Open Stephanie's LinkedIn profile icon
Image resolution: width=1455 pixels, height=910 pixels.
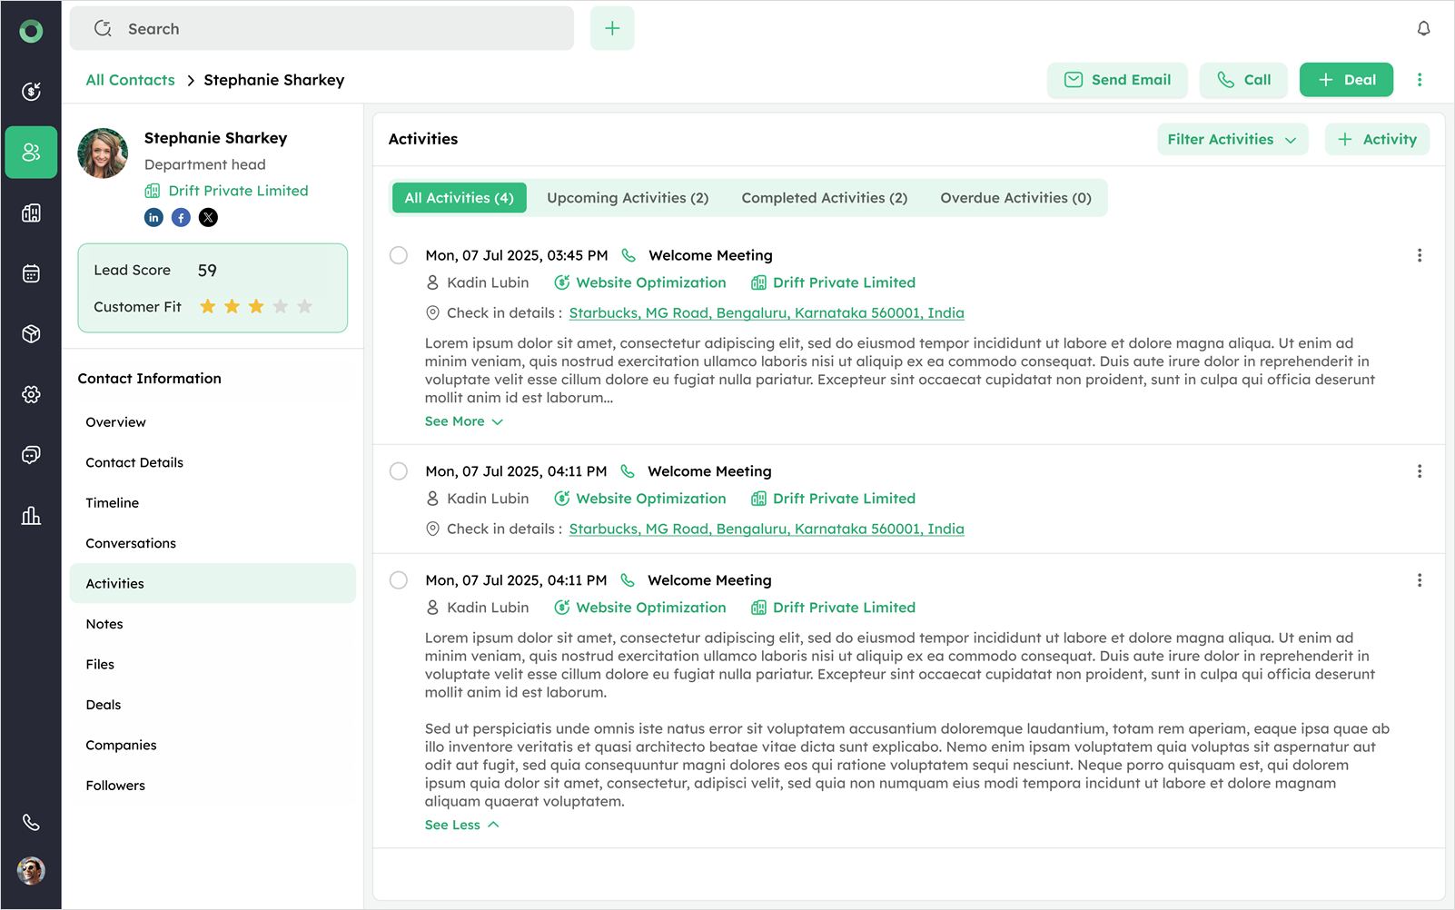(x=153, y=217)
